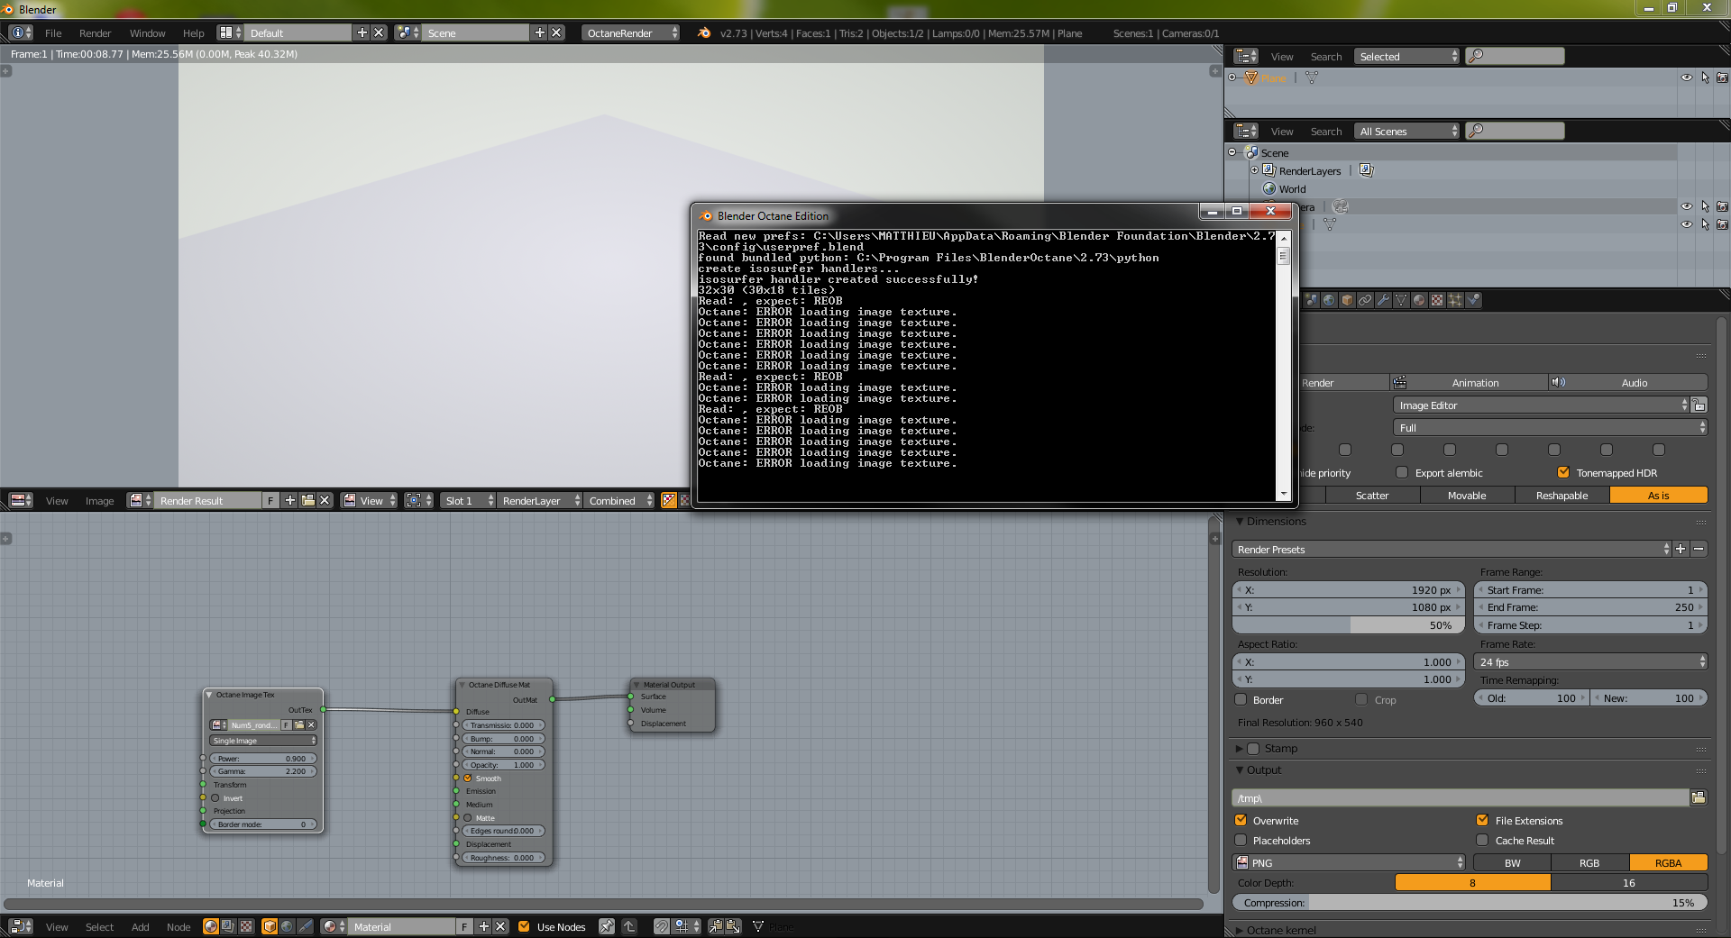The height and width of the screenshot is (938, 1731).
Task: Open the All Scenes display mode dropdown
Action: [1406, 132]
